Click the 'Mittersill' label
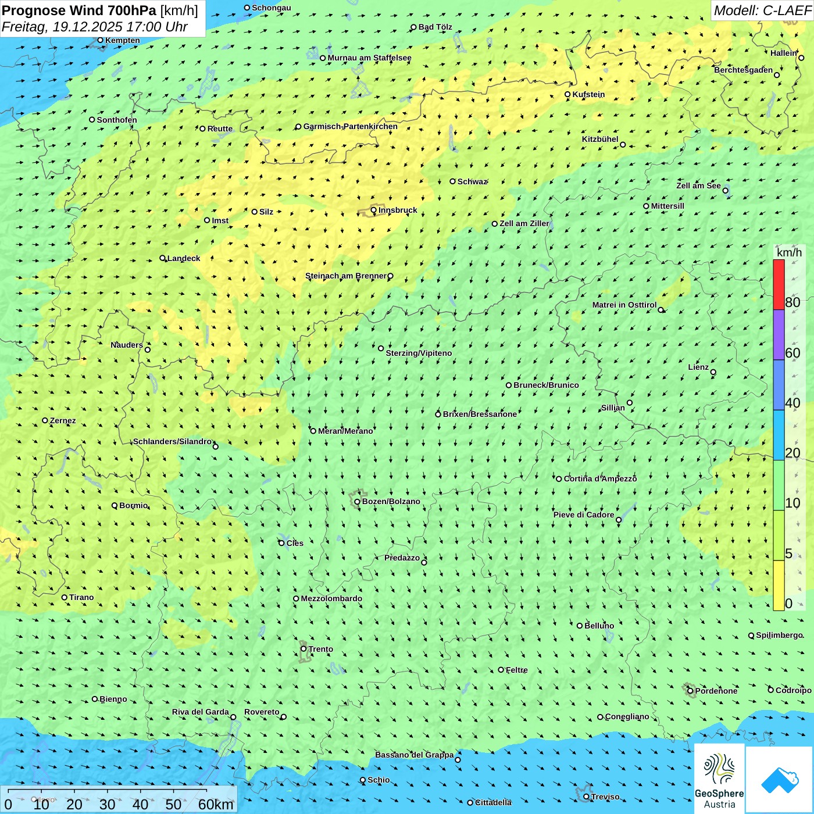Image resolution: width=814 pixels, height=814 pixels. [667, 206]
